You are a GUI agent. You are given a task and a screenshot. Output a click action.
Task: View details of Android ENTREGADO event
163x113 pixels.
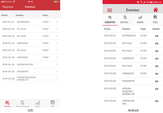157,36
